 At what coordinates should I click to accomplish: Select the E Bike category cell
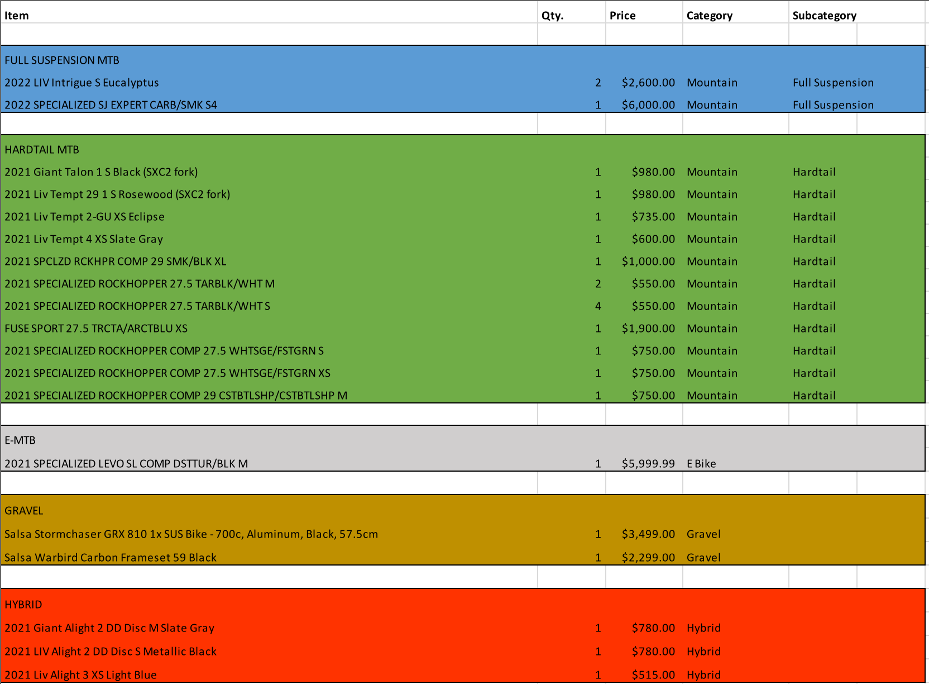pos(701,464)
